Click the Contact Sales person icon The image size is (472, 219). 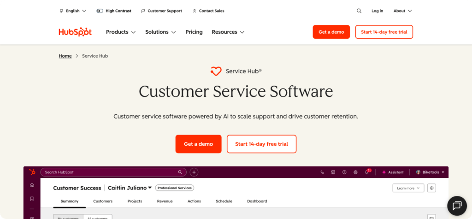click(195, 11)
